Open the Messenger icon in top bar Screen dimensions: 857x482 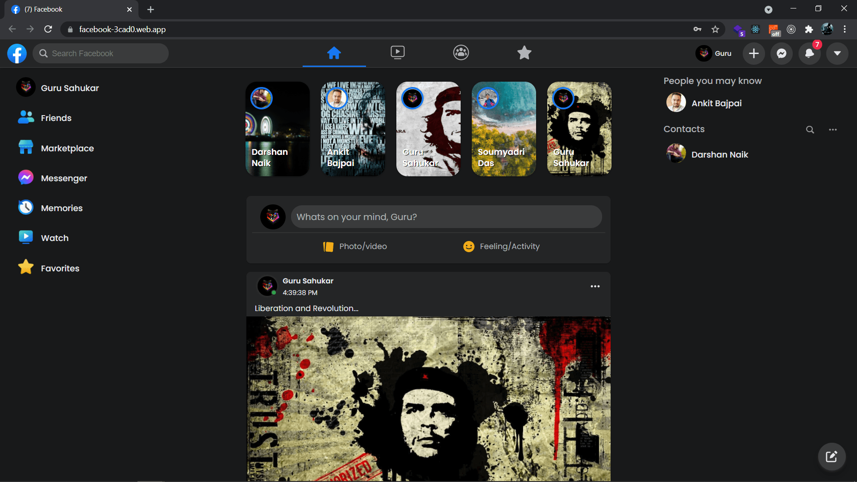pos(782,54)
